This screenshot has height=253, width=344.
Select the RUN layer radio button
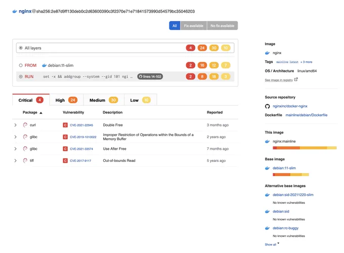click(x=21, y=76)
